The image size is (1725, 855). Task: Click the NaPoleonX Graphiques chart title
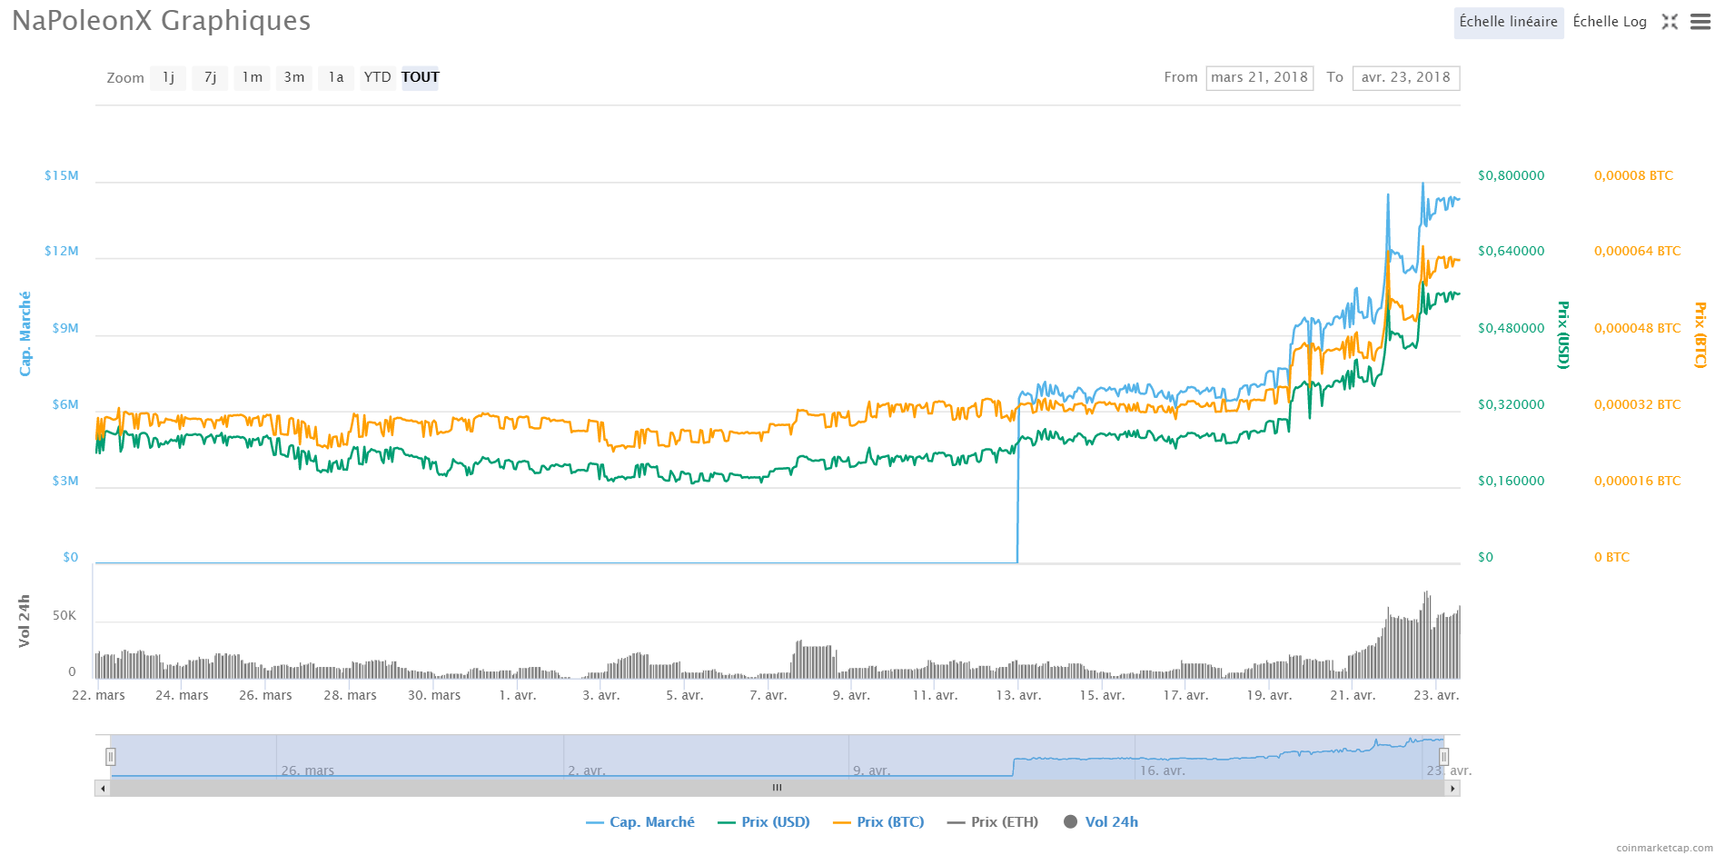[162, 21]
